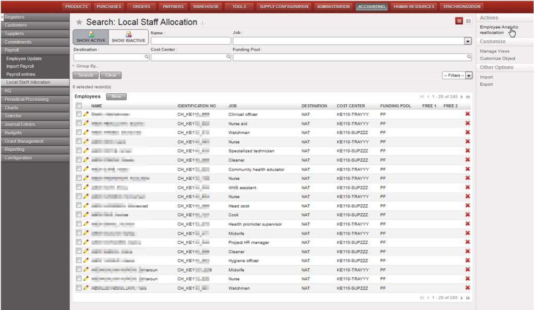Go to next page of employee records
The height and width of the screenshot is (310, 534).
click(x=462, y=97)
